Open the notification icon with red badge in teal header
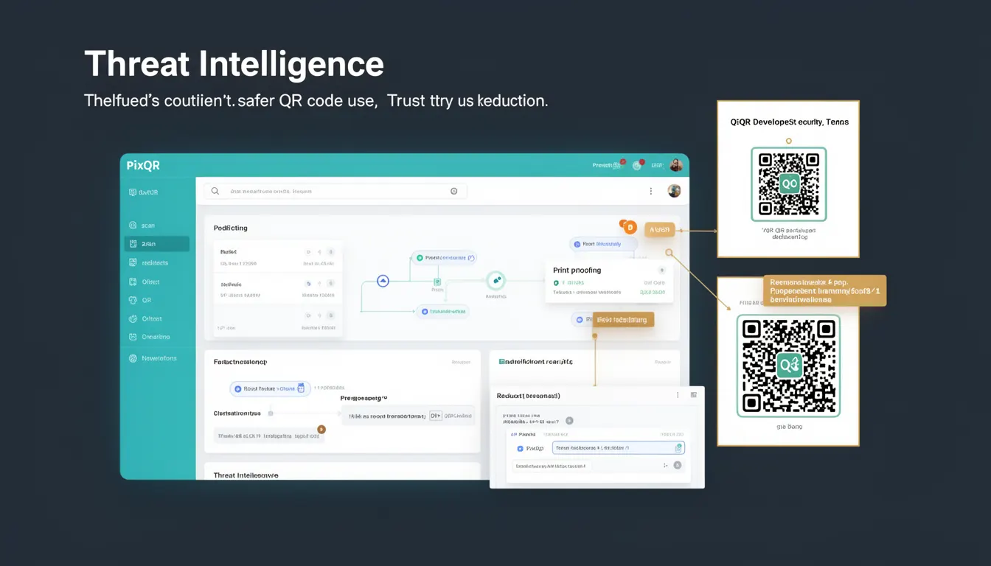This screenshot has height=566, width=991. tap(637, 165)
